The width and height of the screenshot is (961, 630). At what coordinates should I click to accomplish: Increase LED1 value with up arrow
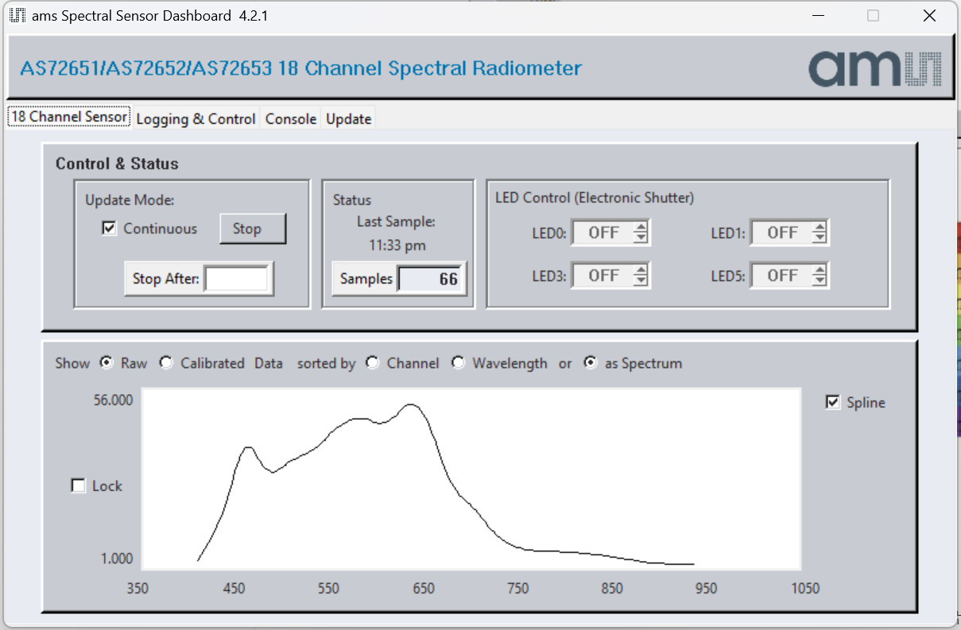[820, 227]
